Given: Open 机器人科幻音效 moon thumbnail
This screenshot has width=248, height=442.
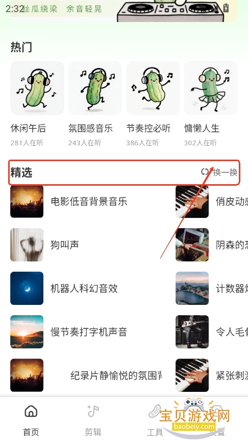Looking at the screenshot, I should [27, 288].
